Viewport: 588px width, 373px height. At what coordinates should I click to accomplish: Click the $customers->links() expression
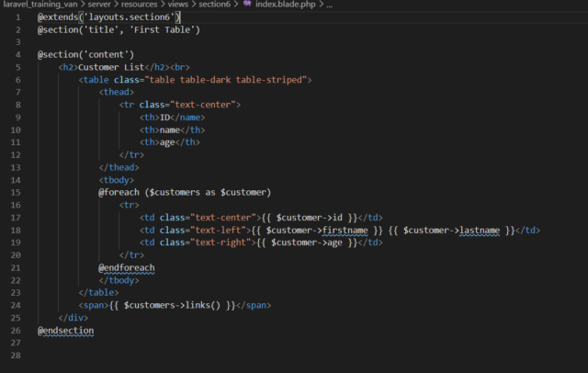(172, 305)
